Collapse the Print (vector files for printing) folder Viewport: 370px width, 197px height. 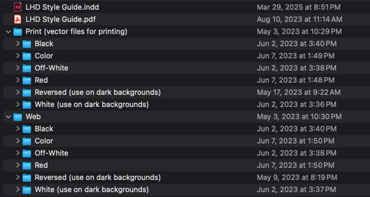pos(9,32)
